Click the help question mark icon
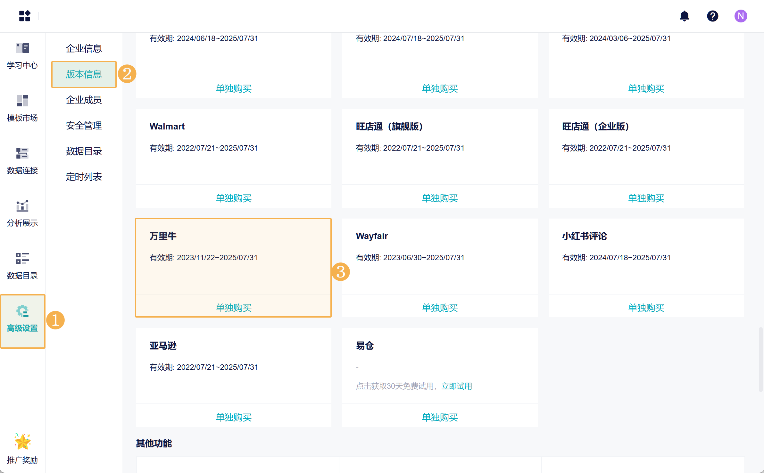Screen dimensions: 764x473 pos(712,16)
